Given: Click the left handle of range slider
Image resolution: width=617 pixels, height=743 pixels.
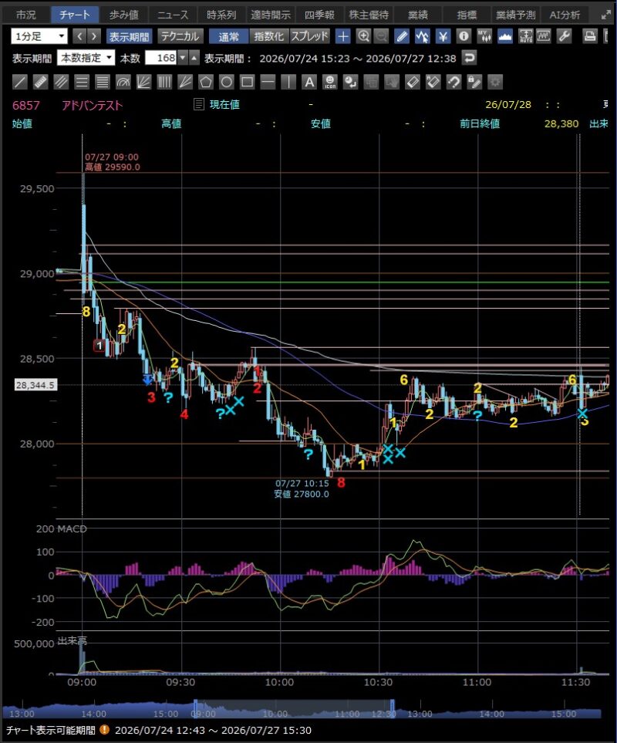Looking at the screenshot, I should tap(195, 708).
